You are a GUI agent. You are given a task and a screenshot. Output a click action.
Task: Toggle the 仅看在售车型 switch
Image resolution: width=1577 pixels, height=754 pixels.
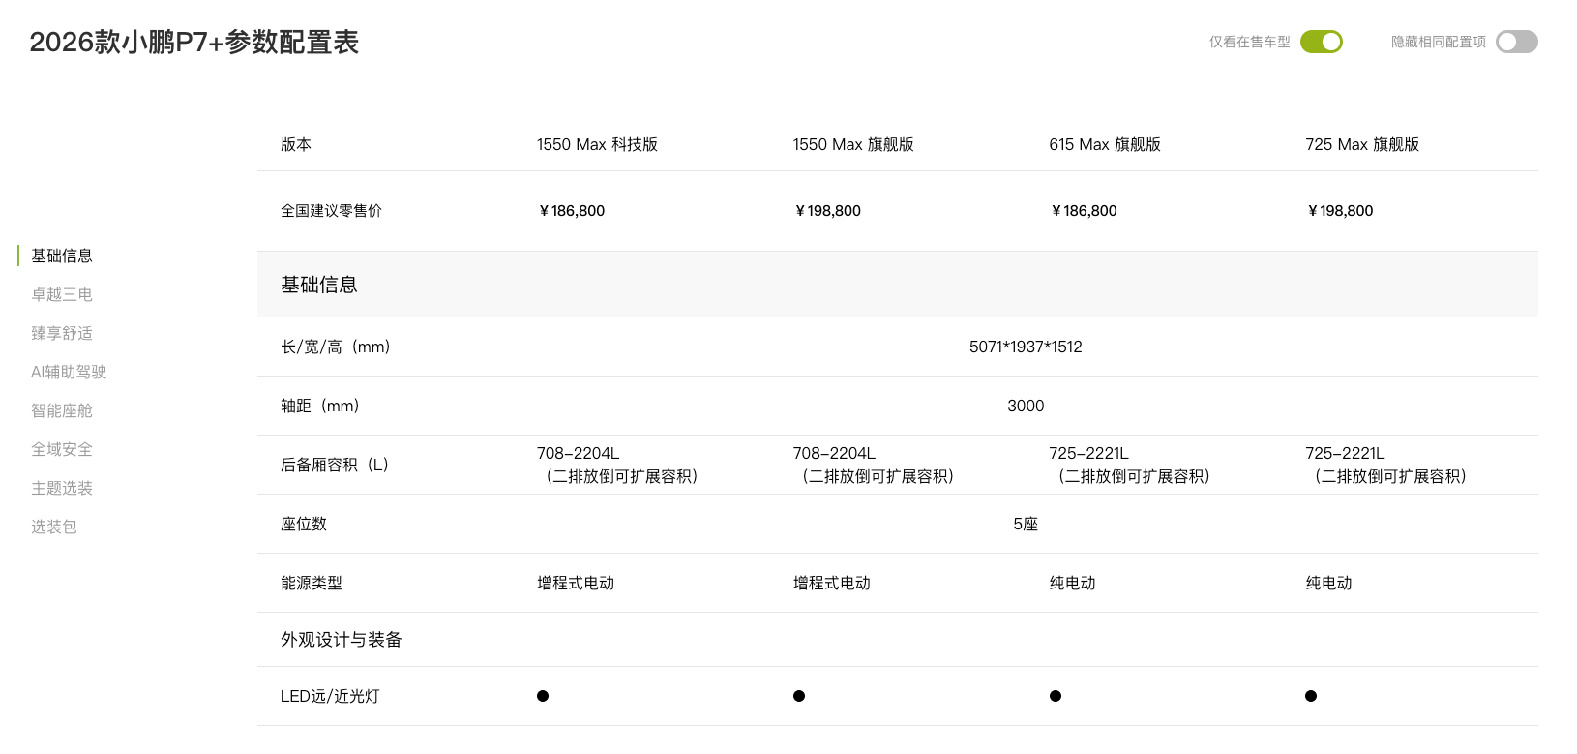pyautogui.click(x=1321, y=42)
